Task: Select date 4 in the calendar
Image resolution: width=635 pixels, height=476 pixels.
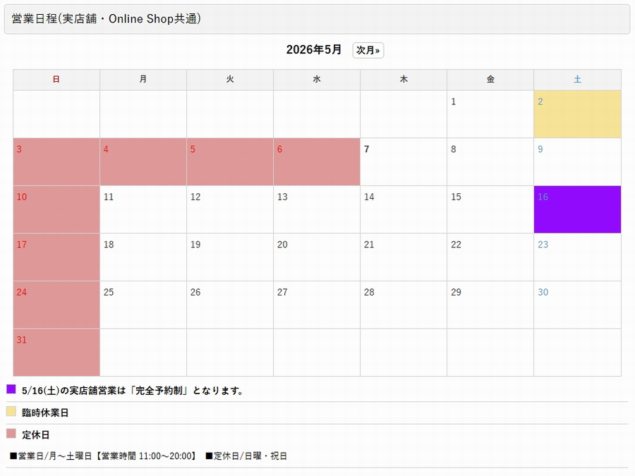Action: click(x=143, y=162)
